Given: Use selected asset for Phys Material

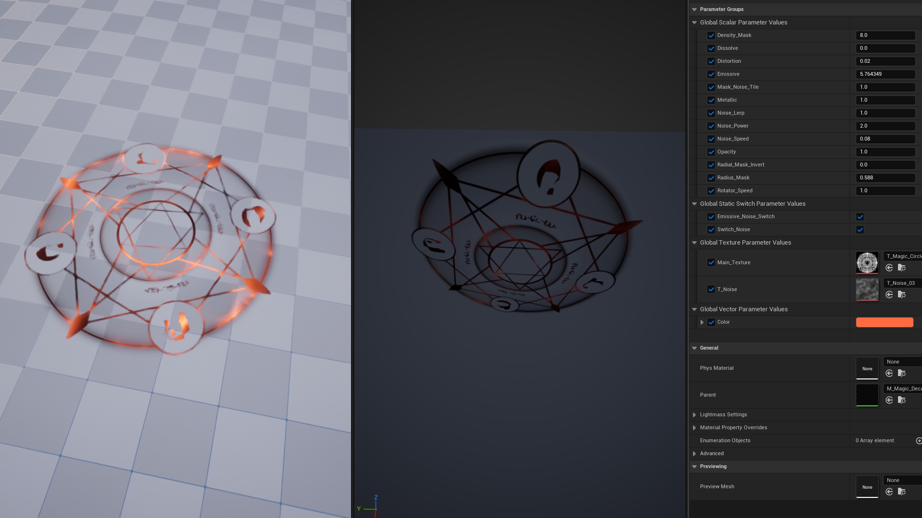Looking at the screenshot, I should pos(889,373).
